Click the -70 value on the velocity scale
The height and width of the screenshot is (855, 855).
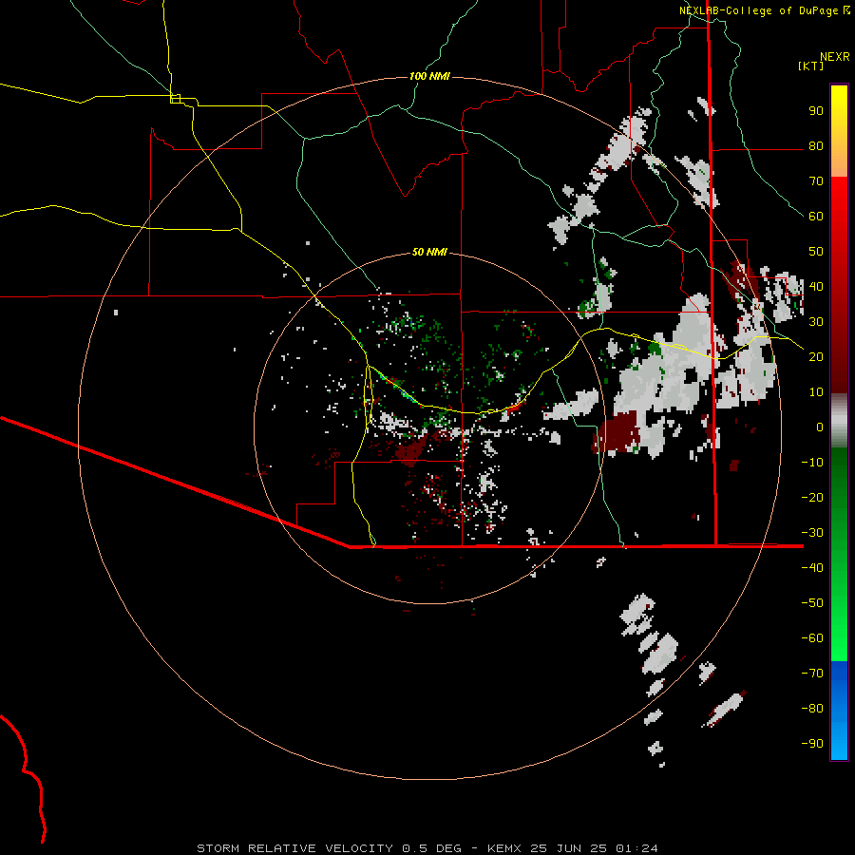[812, 674]
